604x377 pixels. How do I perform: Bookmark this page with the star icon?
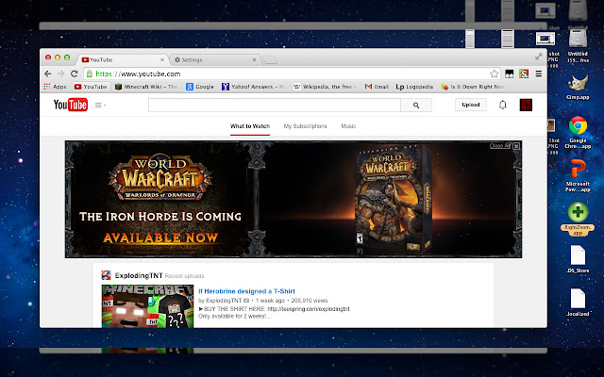pos(494,74)
